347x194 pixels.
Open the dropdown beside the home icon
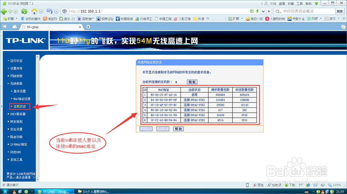click(x=41, y=11)
